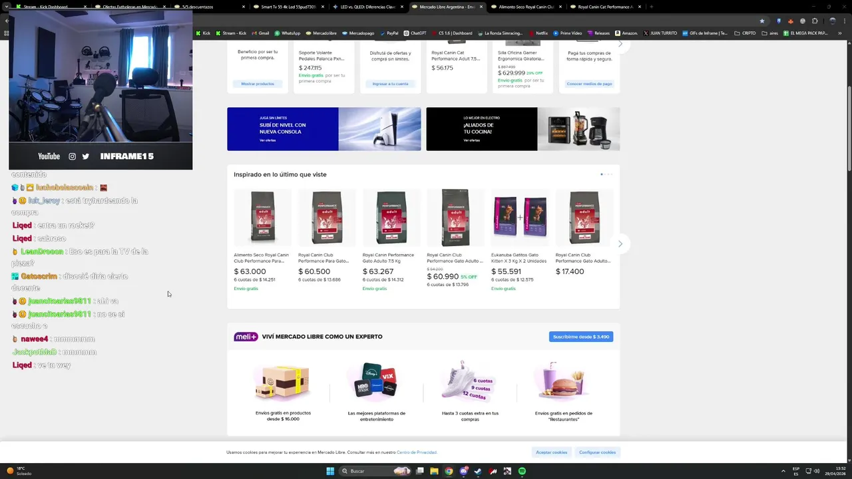Open the Mercadopago bookmark
852x479 pixels.
(358, 33)
